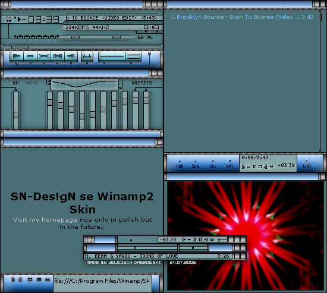
Task: Click the main balance slider
Action: (x=116, y=37)
